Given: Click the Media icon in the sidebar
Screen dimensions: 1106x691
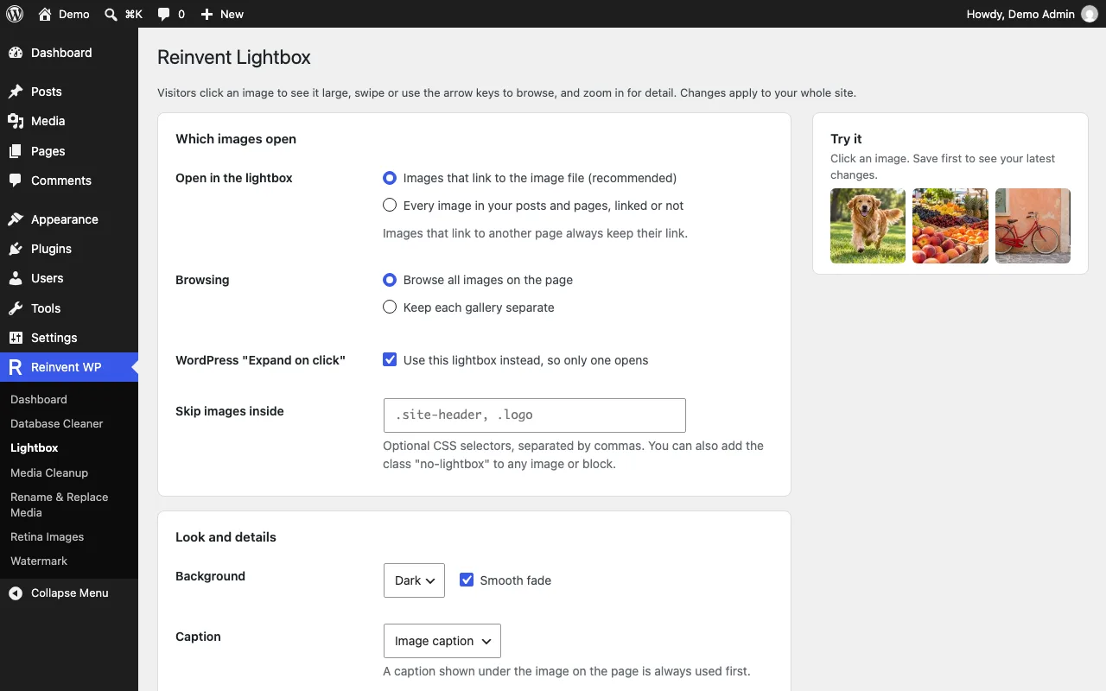Looking at the screenshot, I should [16, 121].
